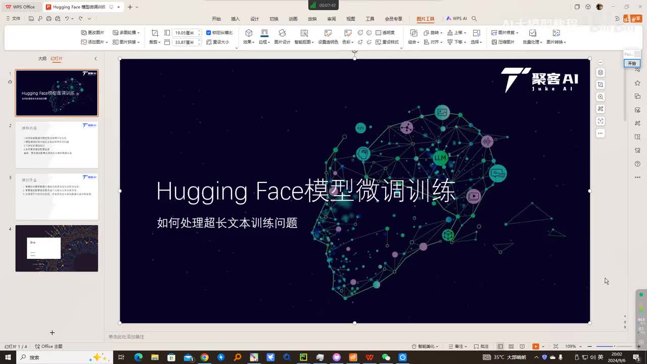Switch to the 开始 (Home) ribbon tab

pos(216,19)
